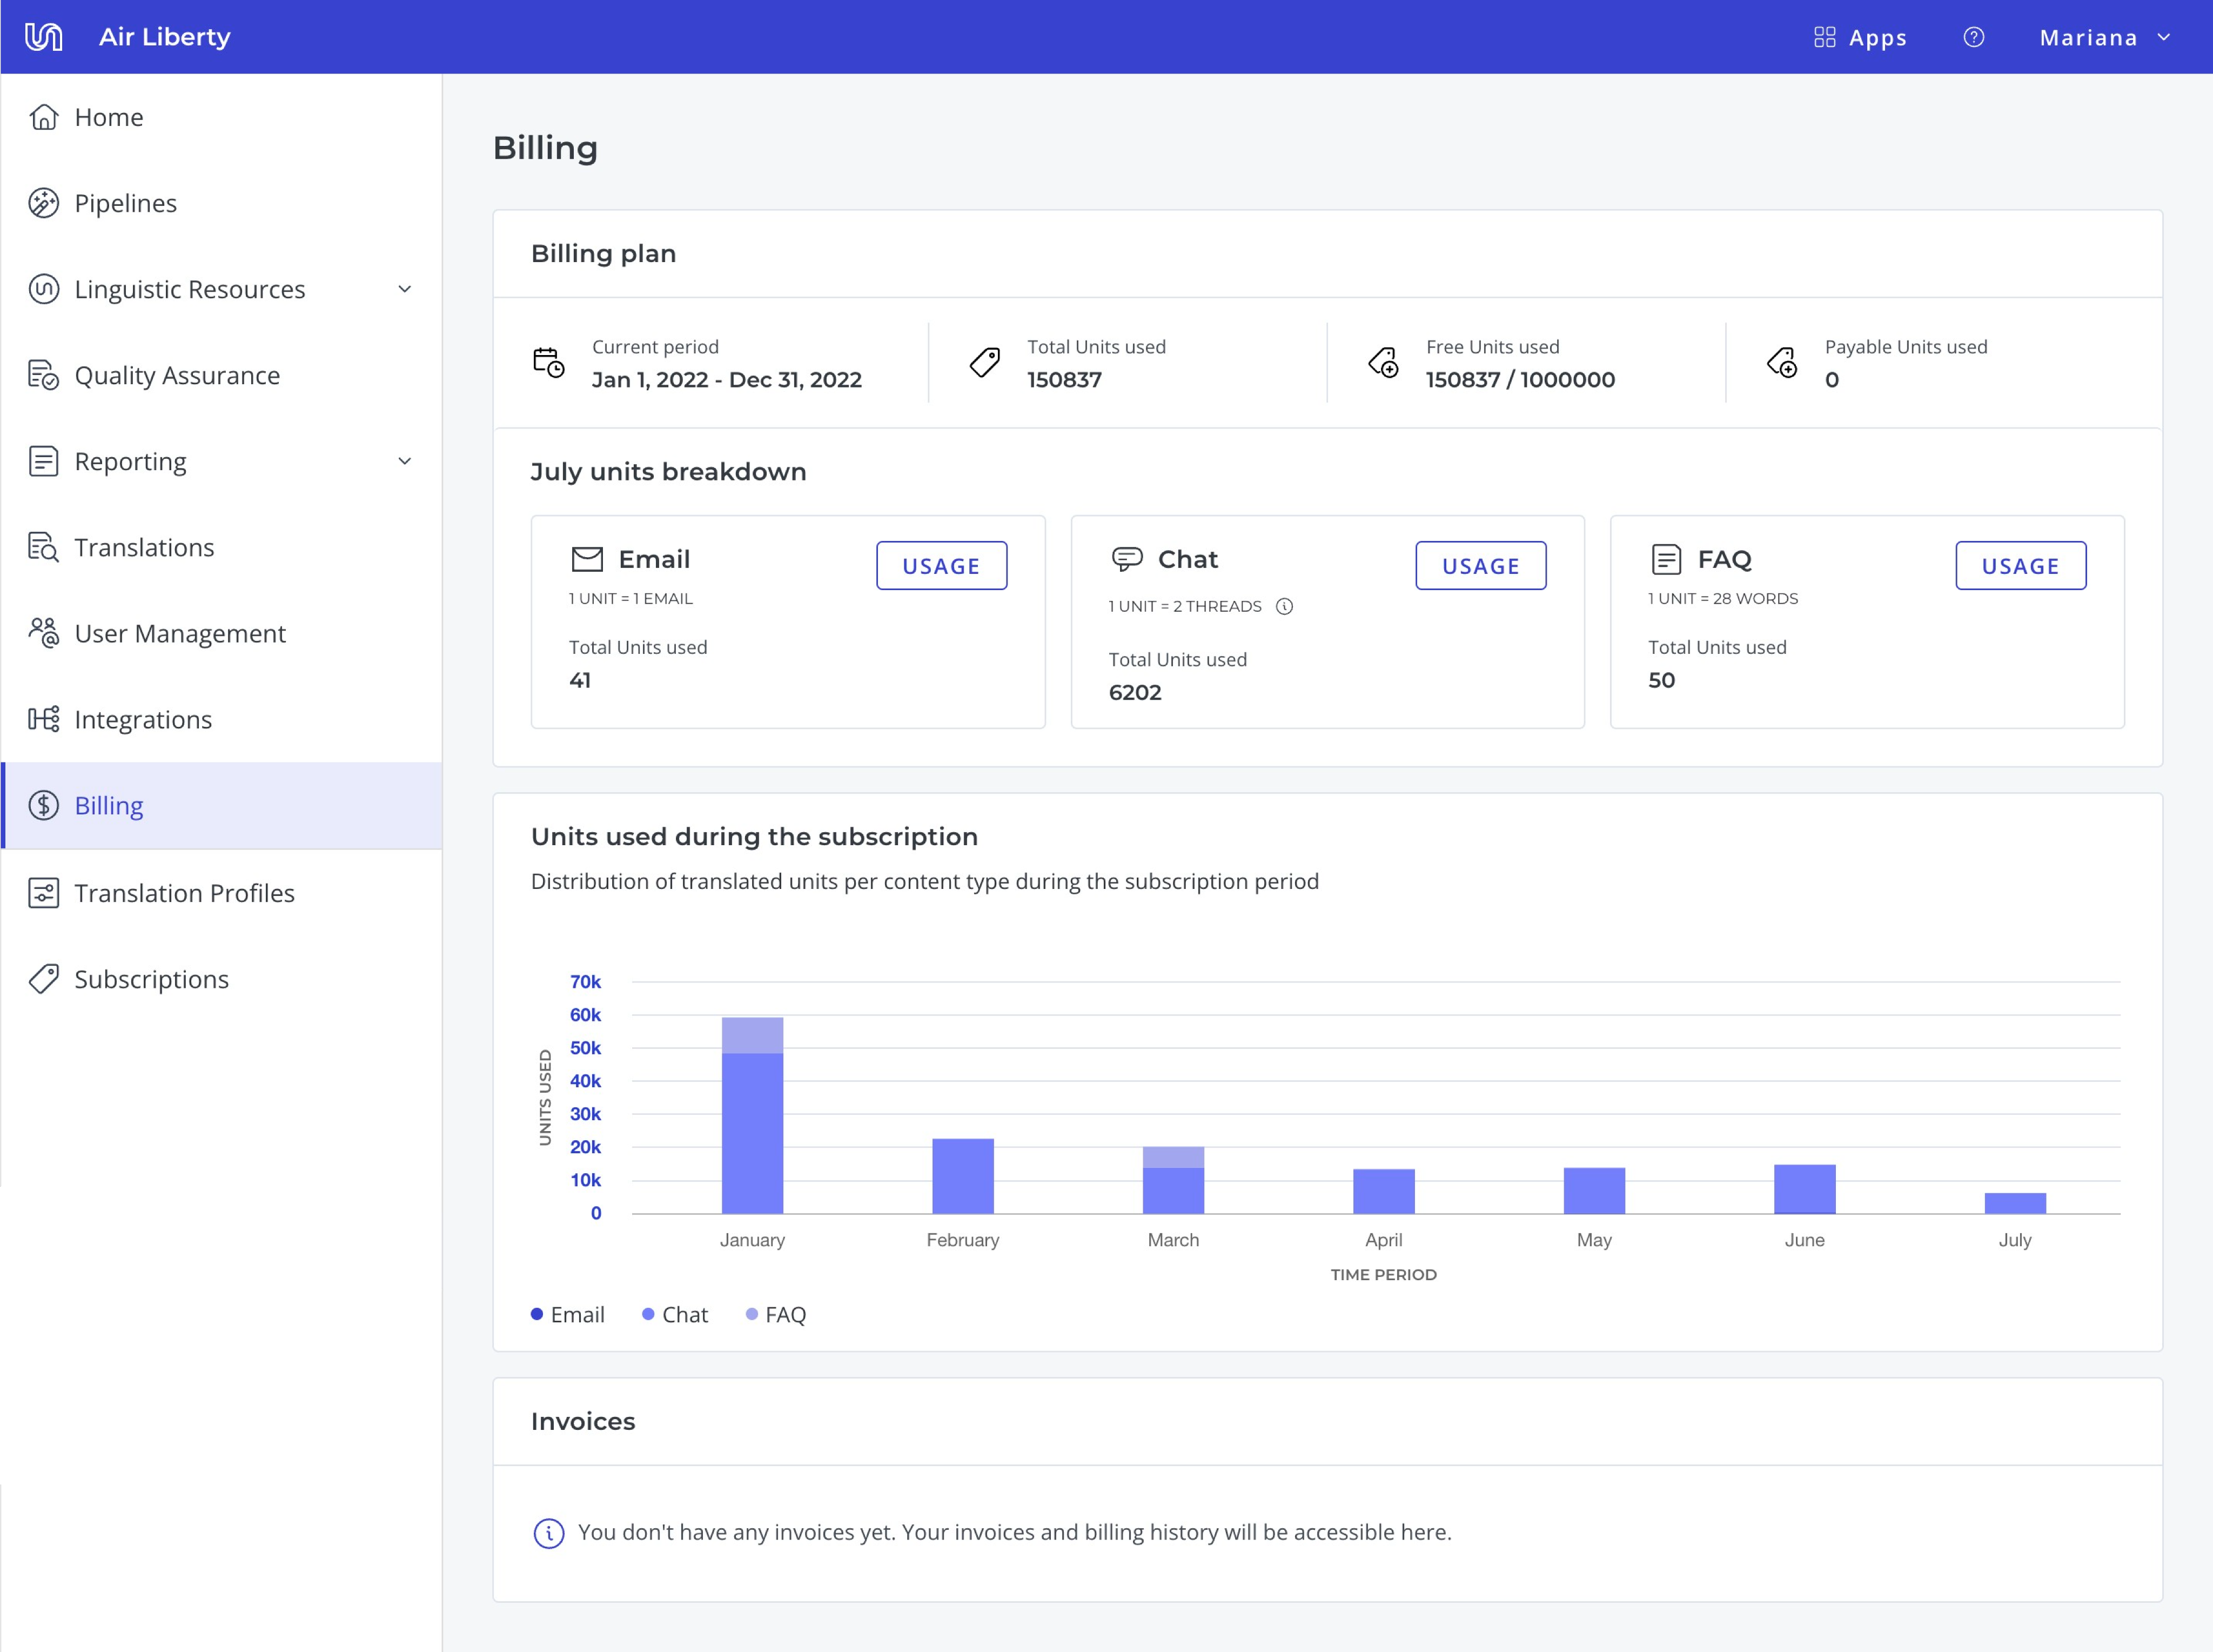
Task: Click the invoices info icon
Action: pos(549,1532)
